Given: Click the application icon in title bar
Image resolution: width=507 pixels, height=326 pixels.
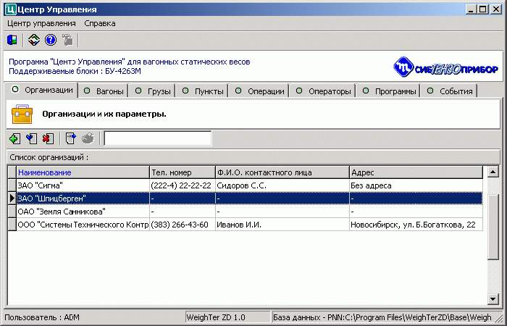Looking at the screenshot, I should pyautogui.click(x=10, y=9).
